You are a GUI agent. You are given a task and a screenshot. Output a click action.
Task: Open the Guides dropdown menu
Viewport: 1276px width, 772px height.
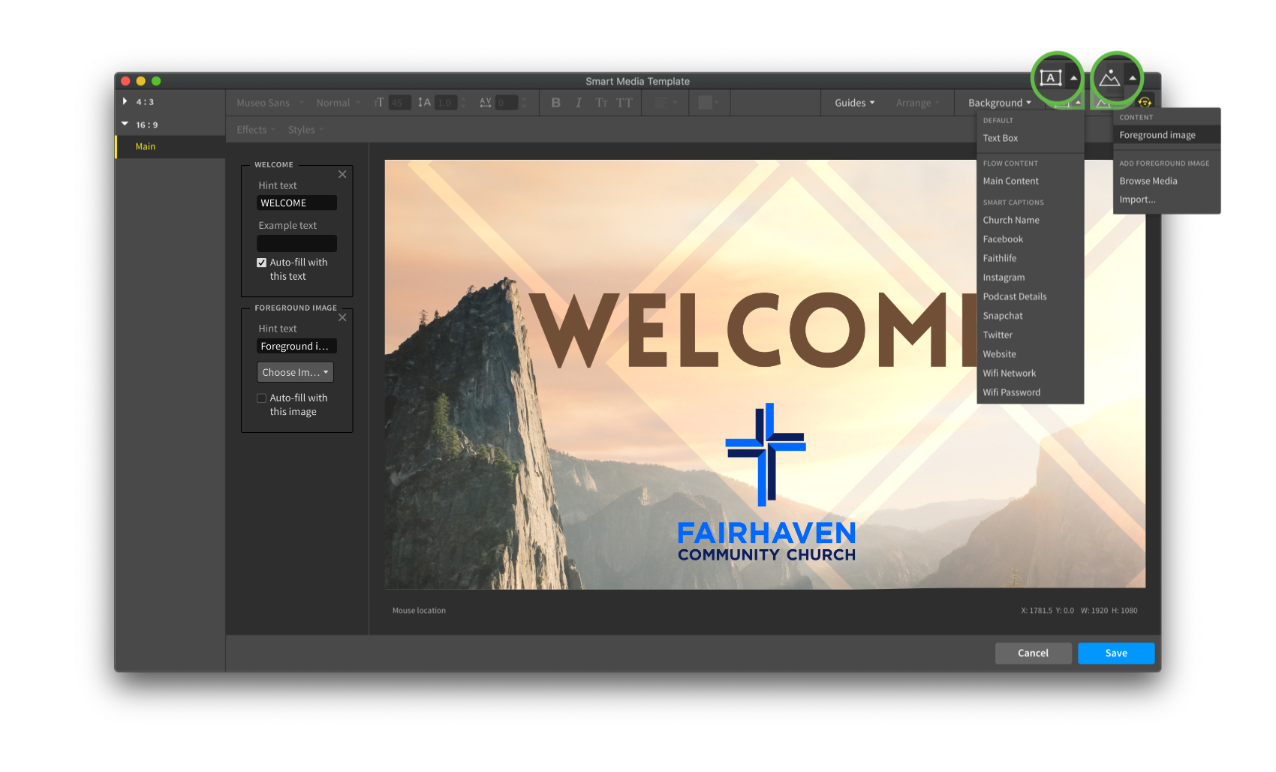(x=854, y=103)
